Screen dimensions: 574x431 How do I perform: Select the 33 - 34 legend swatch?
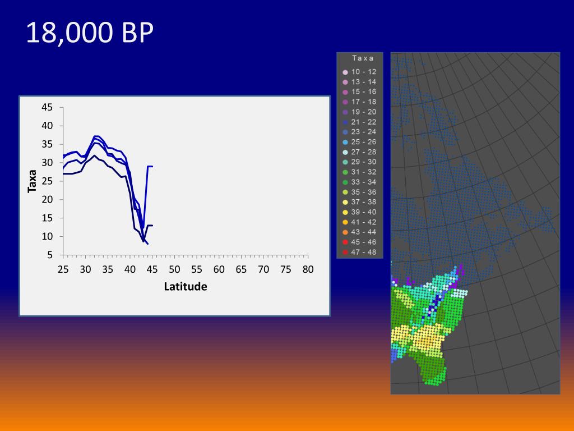coord(345,182)
